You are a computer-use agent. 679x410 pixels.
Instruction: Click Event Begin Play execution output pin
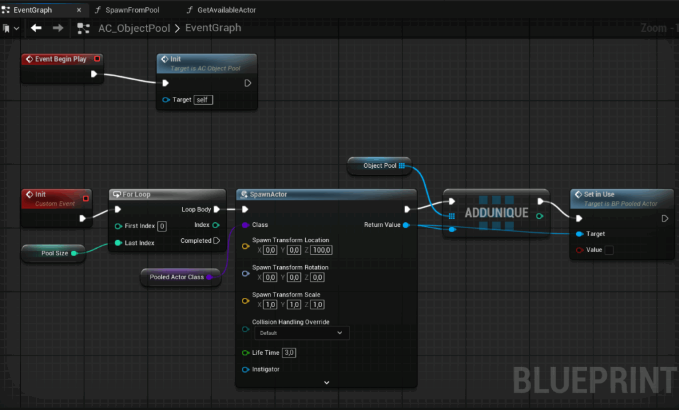click(x=93, y=74)
